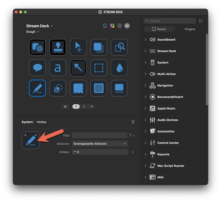Select the torn edge effect key
The width and height of the screenshot is (221, 202).
78,88
